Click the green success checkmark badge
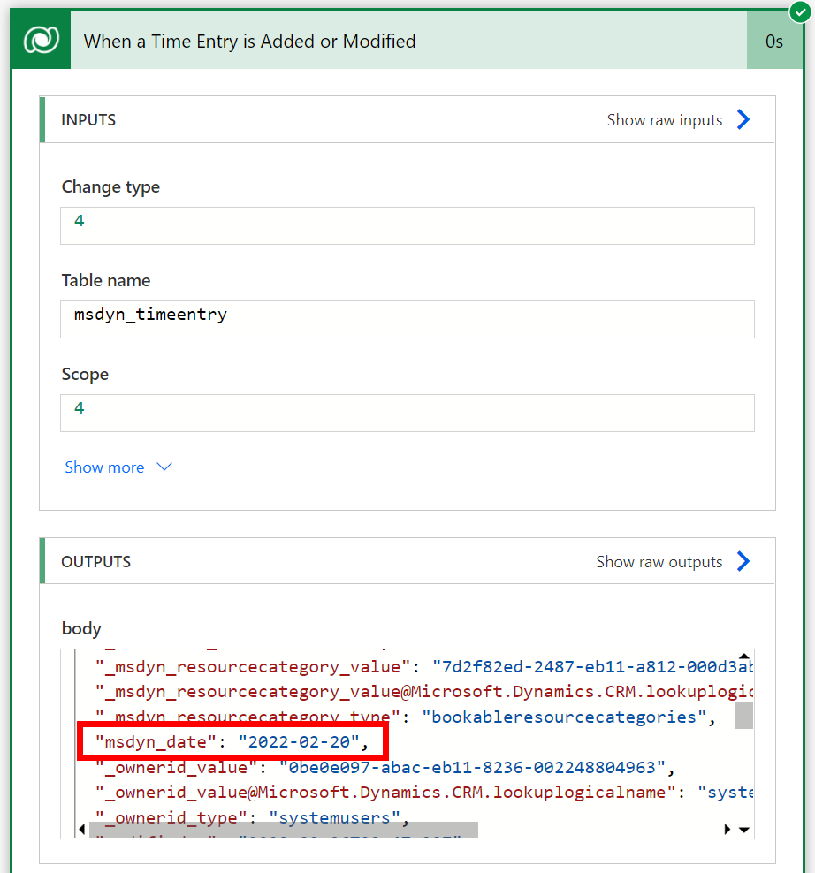815x873 pixels. [797, 11]
